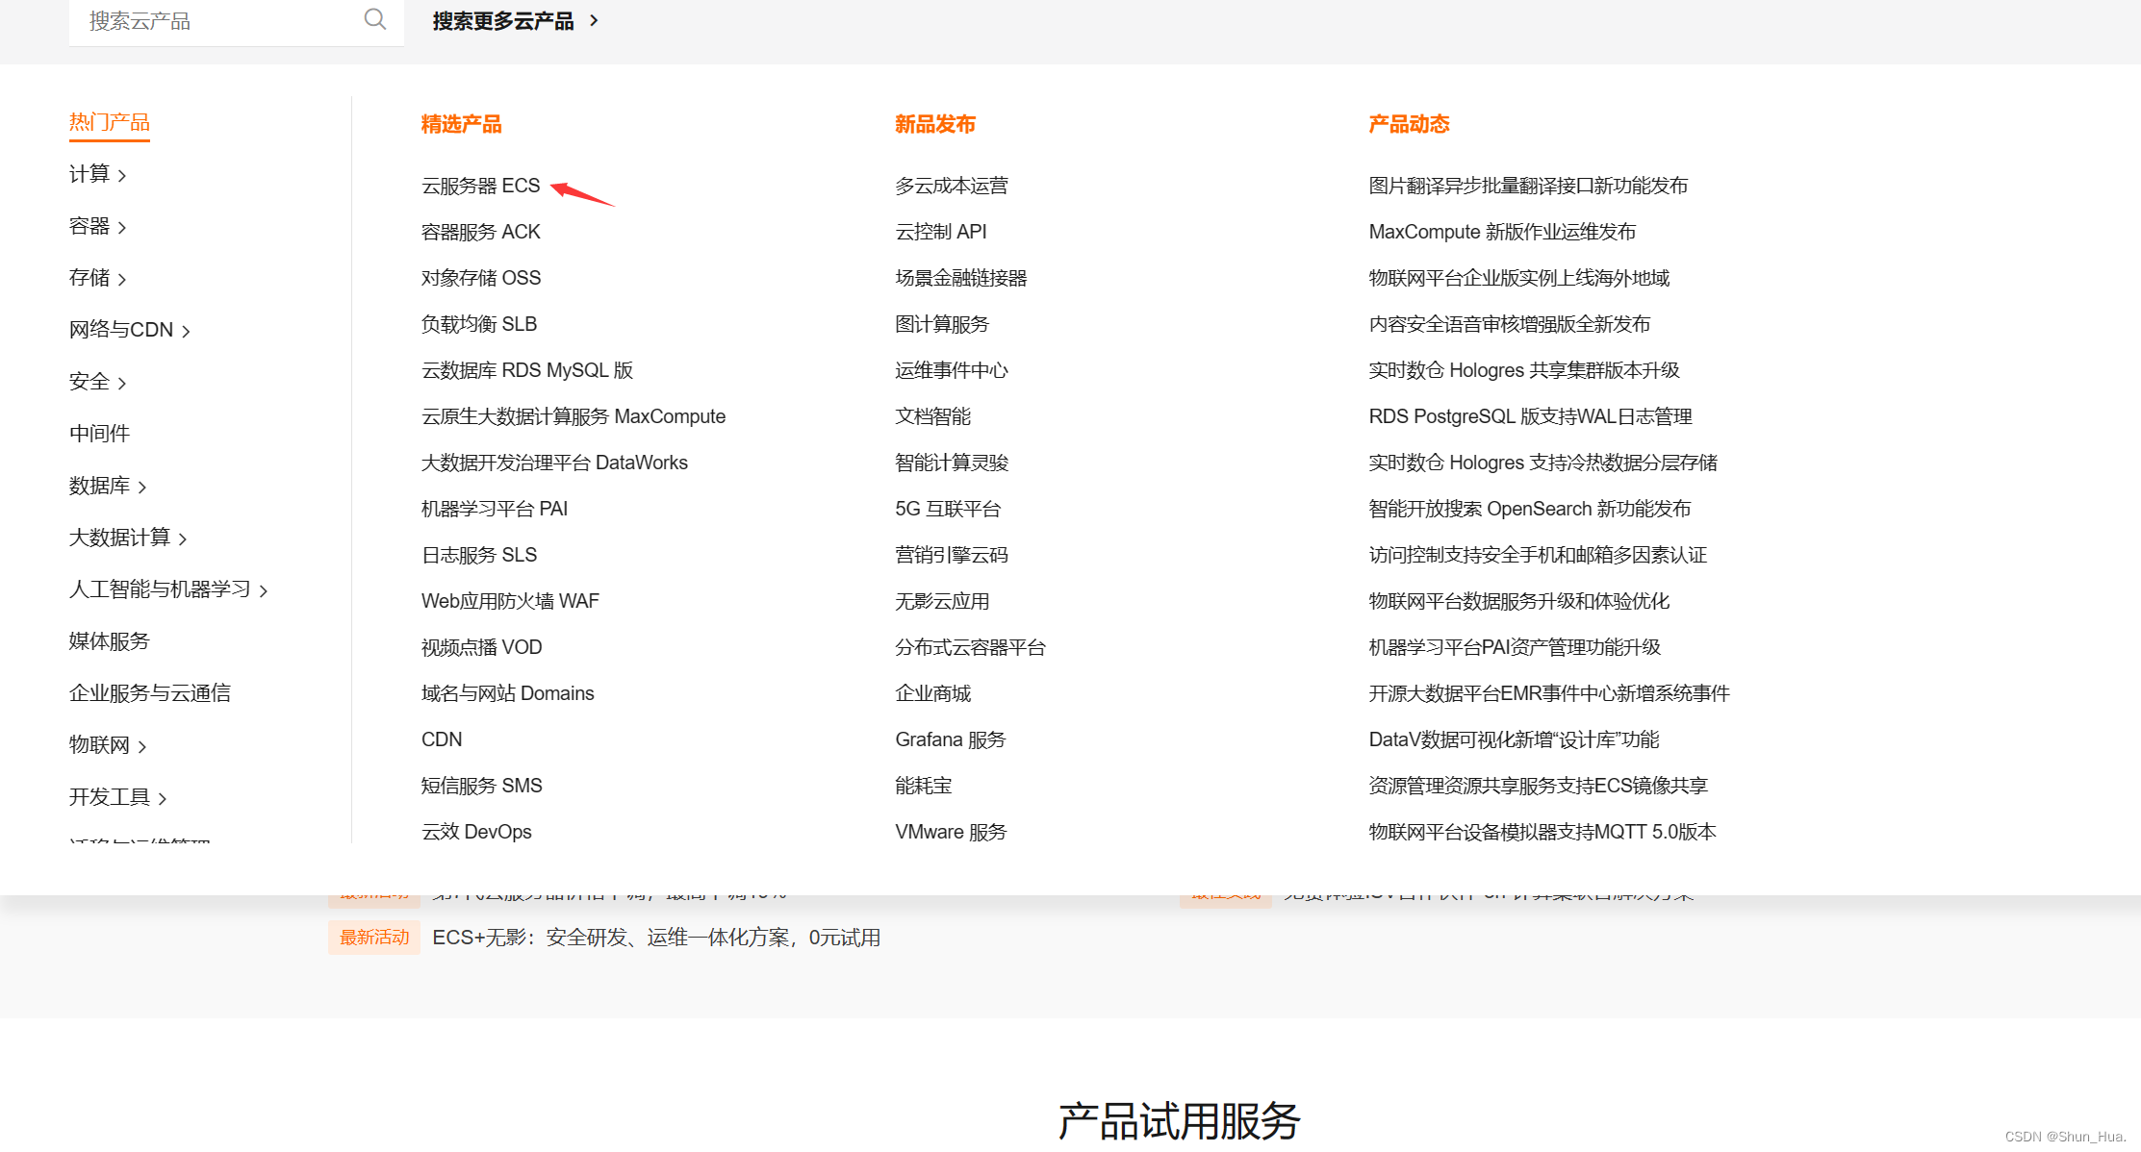Open 云原生大数据计算服务 MaxCompute
Viewport: 2141px width, 1152px height.
pos(573,416)
